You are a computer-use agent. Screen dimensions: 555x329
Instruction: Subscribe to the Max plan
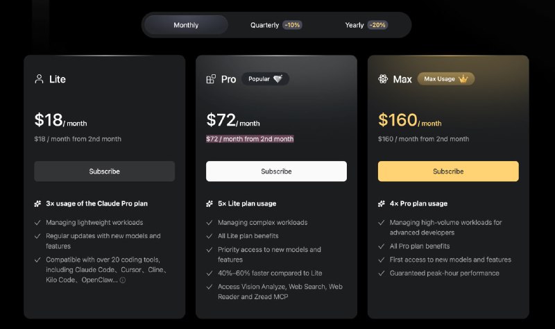[448, 171]
